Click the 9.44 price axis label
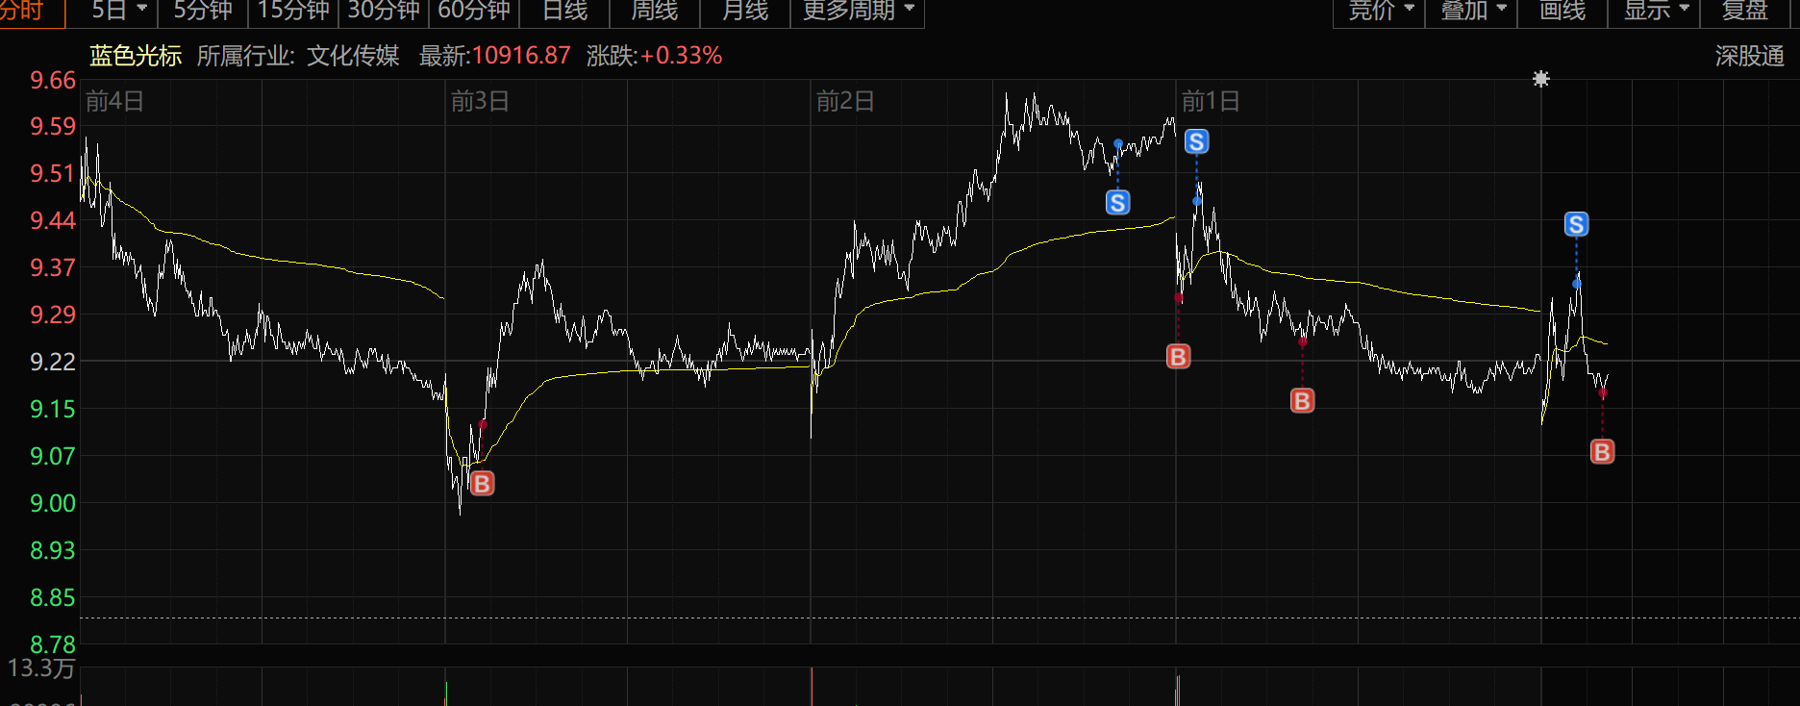Image resolution: width=1800 pixels, height=706 pixels. (x=53, y=220)
